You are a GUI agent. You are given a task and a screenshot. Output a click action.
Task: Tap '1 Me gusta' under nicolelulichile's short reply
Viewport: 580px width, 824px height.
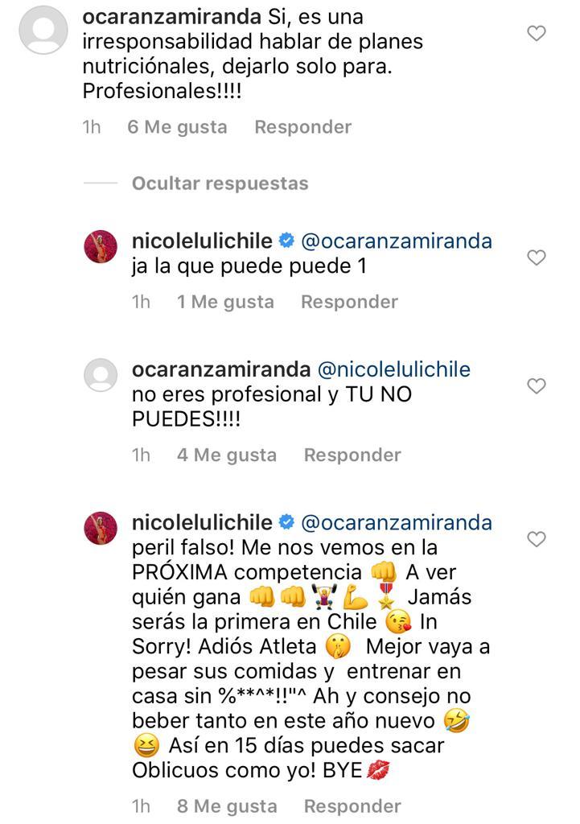point(225,301)
